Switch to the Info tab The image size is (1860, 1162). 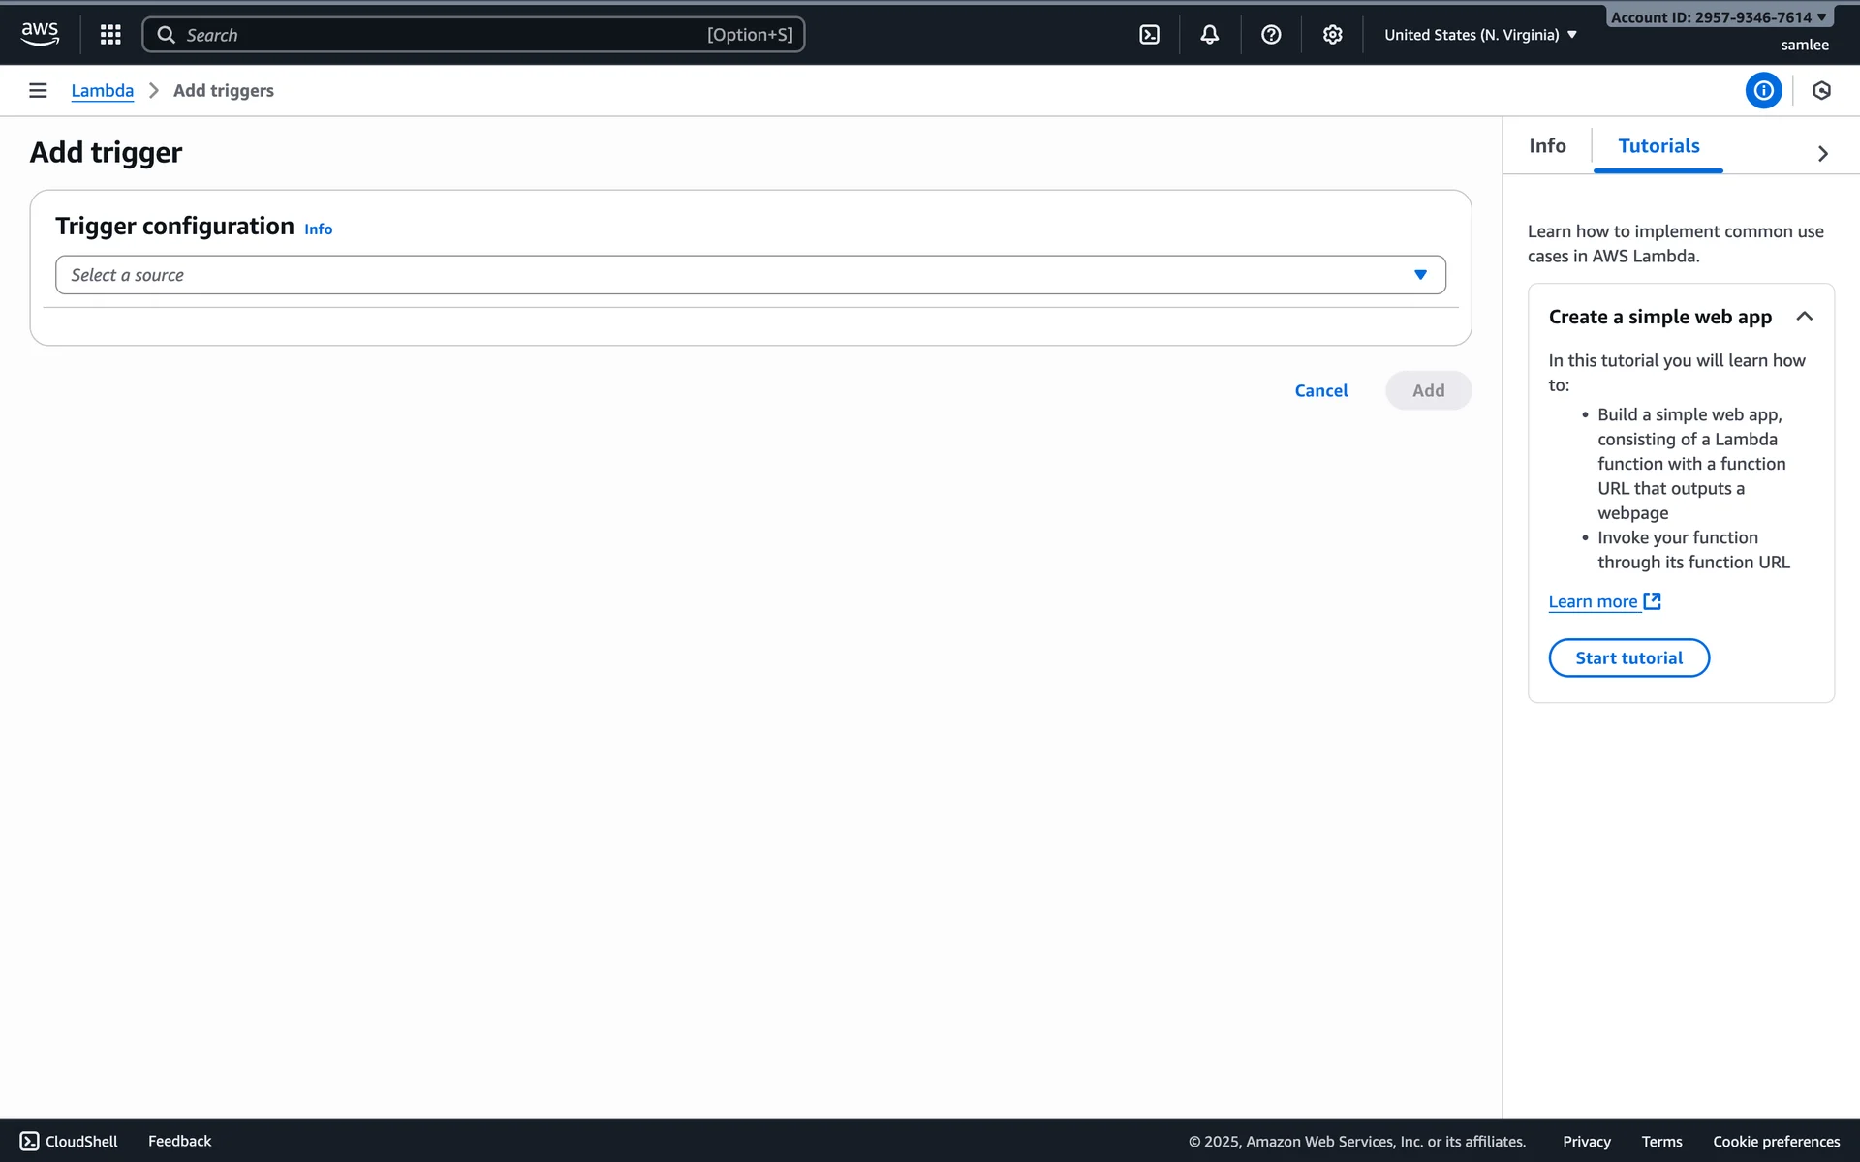tap(1547, 146)
